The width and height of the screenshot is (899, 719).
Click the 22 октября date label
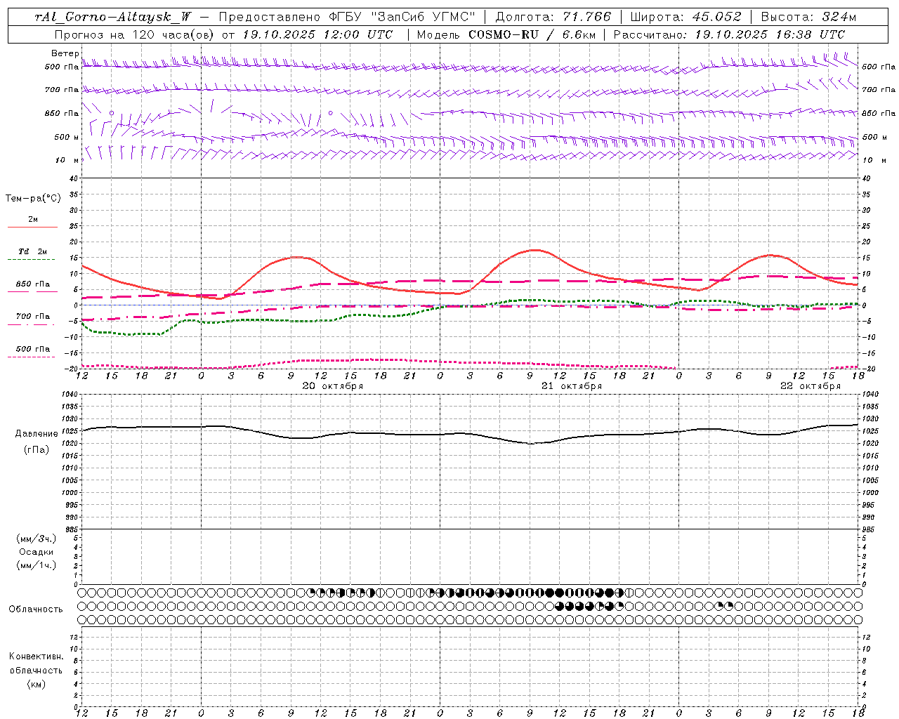[811, 386]
